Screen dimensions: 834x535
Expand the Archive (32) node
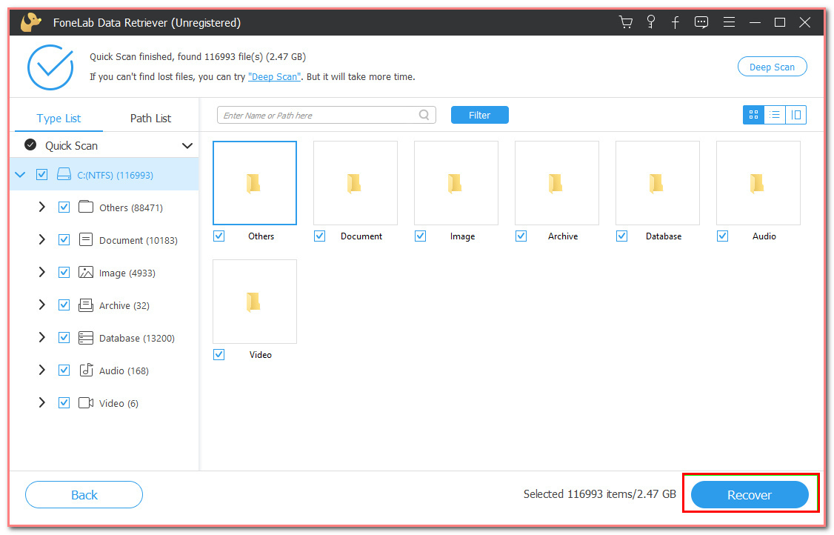41,305
